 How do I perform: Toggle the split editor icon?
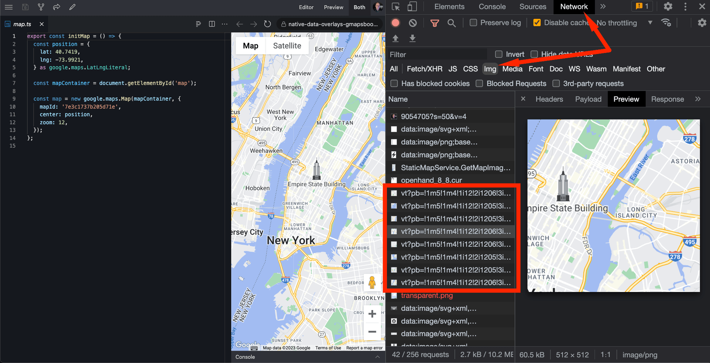click(212, 24)
